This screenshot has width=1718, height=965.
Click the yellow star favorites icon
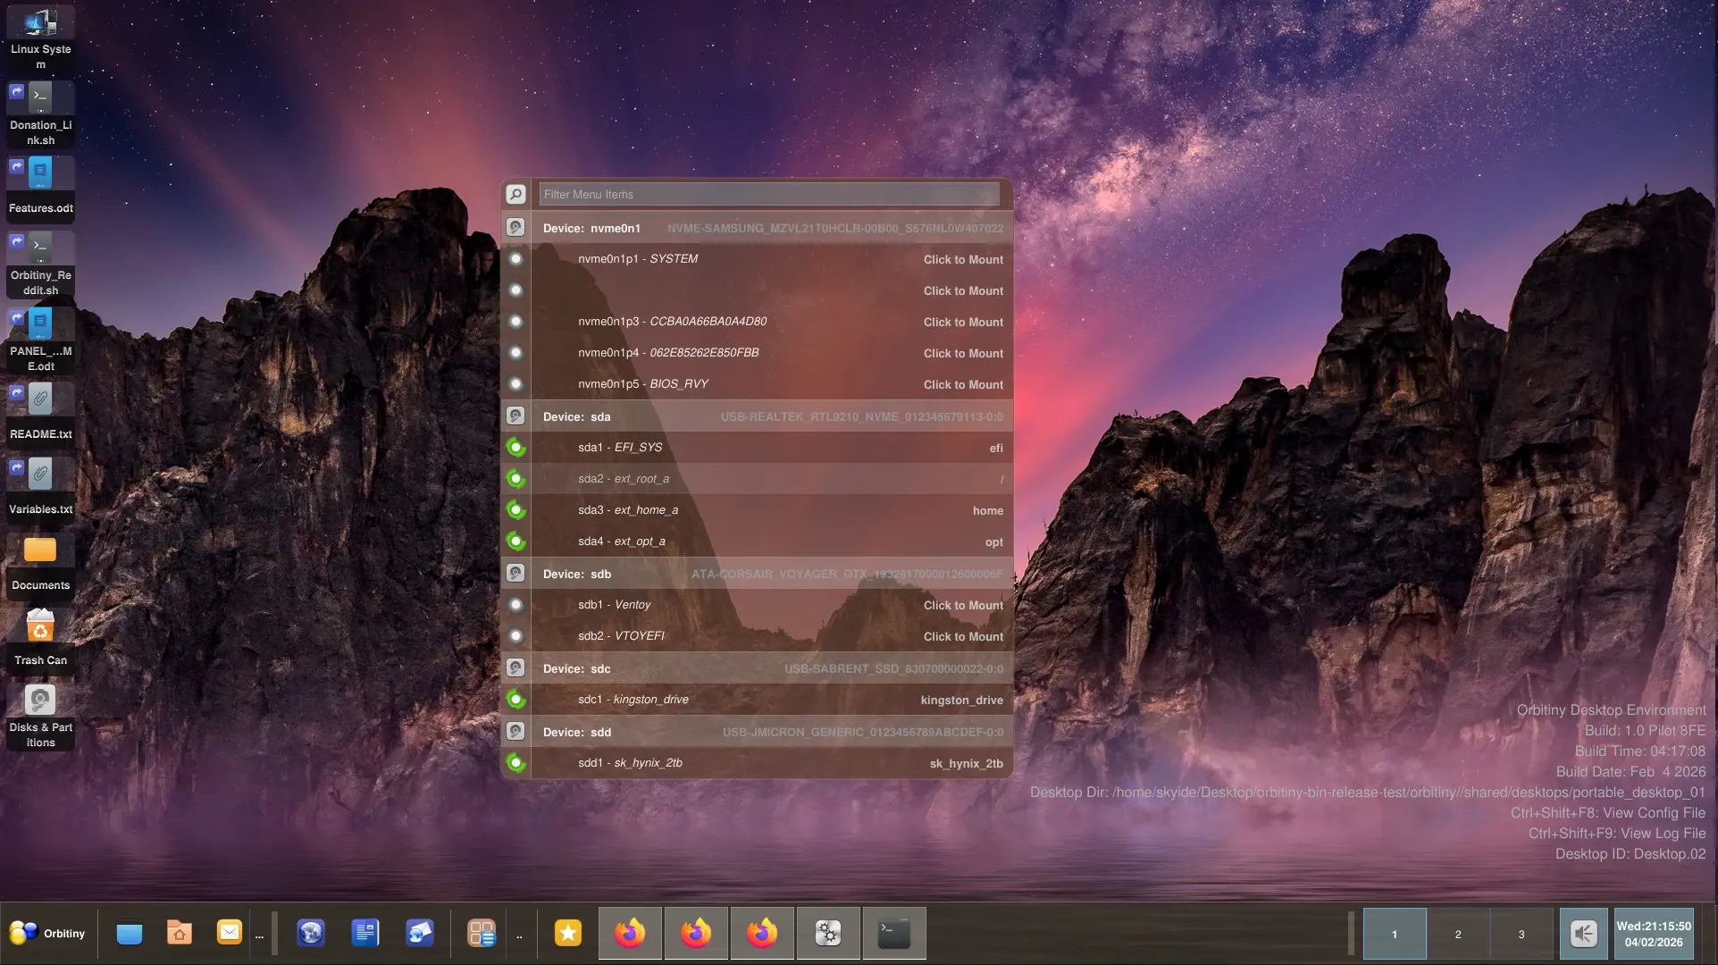point(568,933)
